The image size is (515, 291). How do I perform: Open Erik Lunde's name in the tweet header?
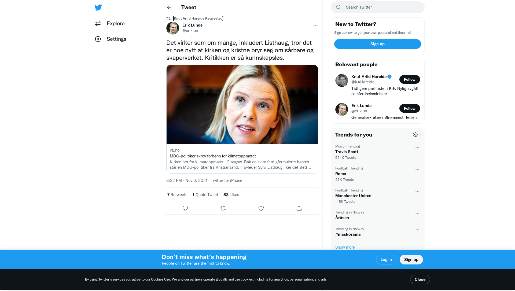(x=192, y=25)
